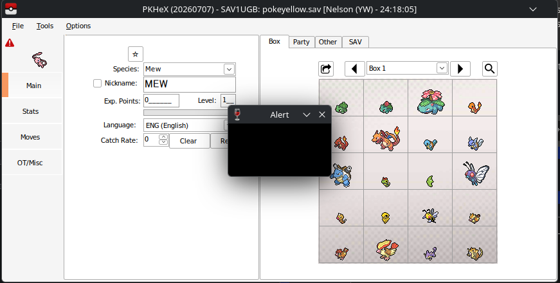The height and width of the screenshot is (283, 560).
Task: Increase the Catch Rate value
Action: (x=163, y=137)
